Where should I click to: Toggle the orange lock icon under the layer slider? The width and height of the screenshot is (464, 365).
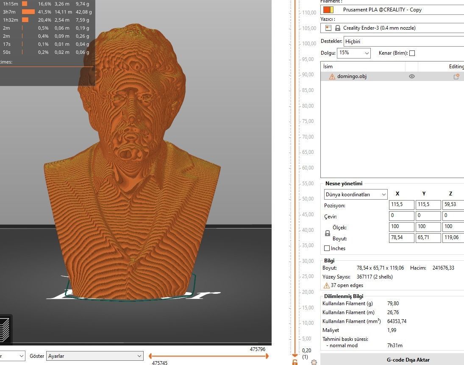[x=295, y=362]
